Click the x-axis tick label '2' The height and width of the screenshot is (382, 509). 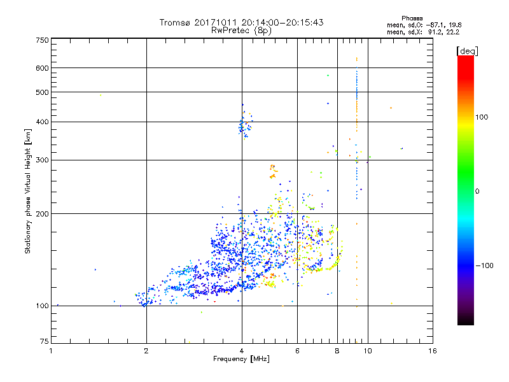click(x=146, y=351)
